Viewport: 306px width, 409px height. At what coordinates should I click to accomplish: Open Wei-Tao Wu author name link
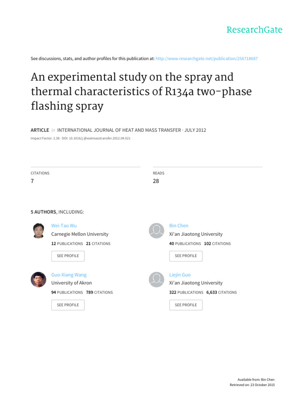(x=64, y=226)
